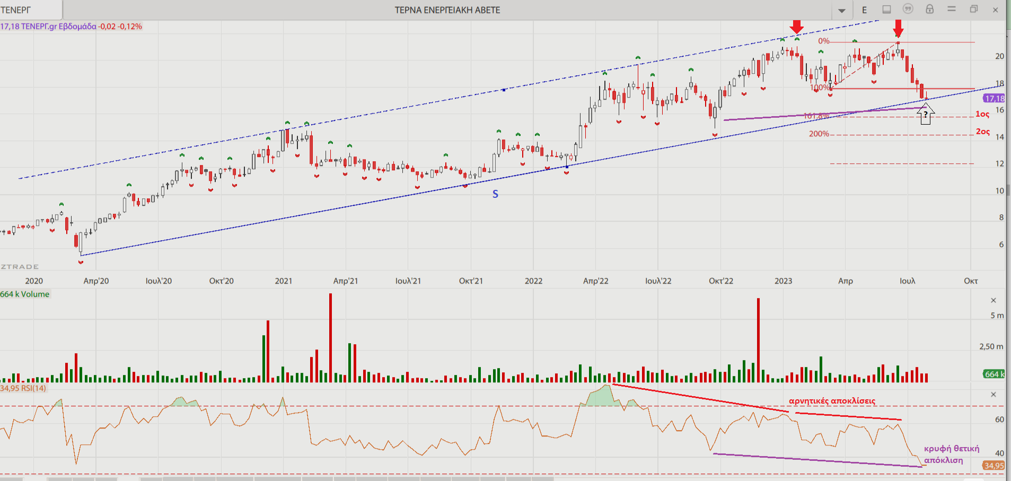Open the two-line menu icon
This screenshot has height=481, width=1011.
[x=952, y=9]
